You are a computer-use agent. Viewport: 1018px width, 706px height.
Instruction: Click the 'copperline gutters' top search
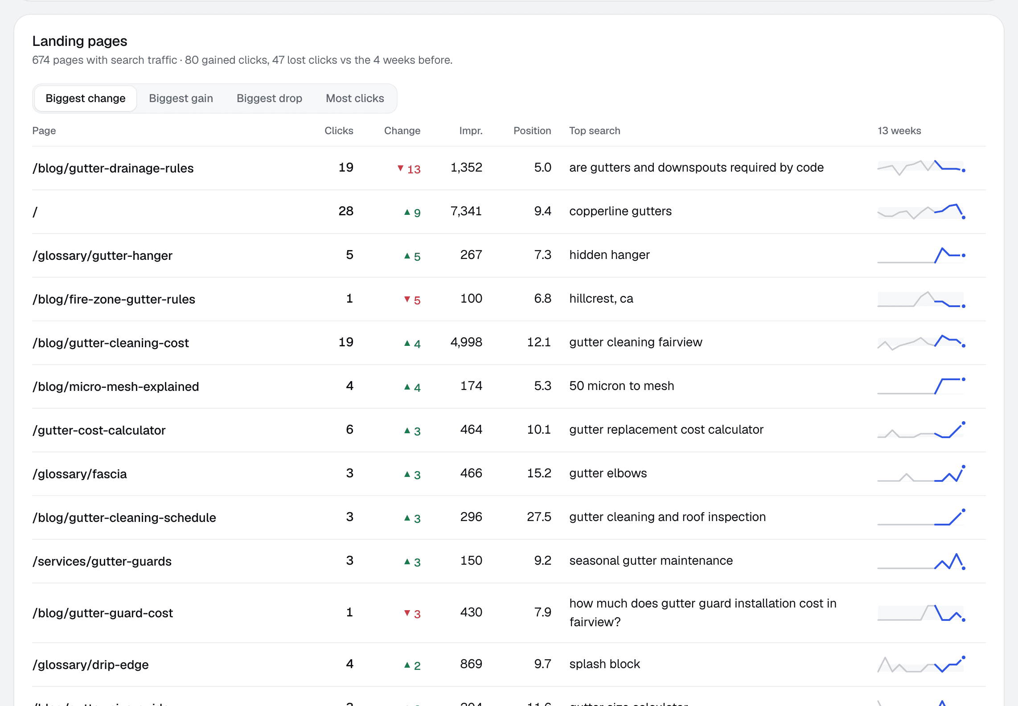pyautogui.click(x=620, y=211)
